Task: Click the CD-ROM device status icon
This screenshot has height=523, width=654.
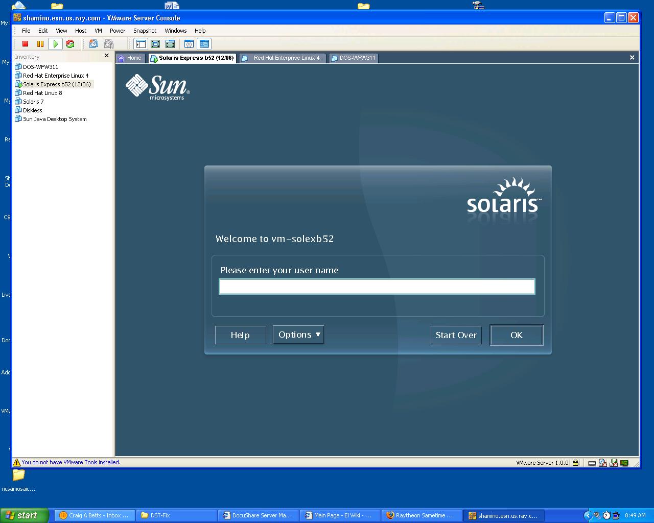Action: (x=603, y=463)
